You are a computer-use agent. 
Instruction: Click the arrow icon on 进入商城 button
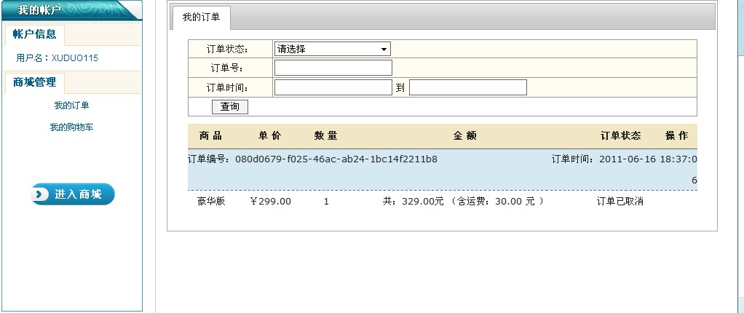click(41, 194)
